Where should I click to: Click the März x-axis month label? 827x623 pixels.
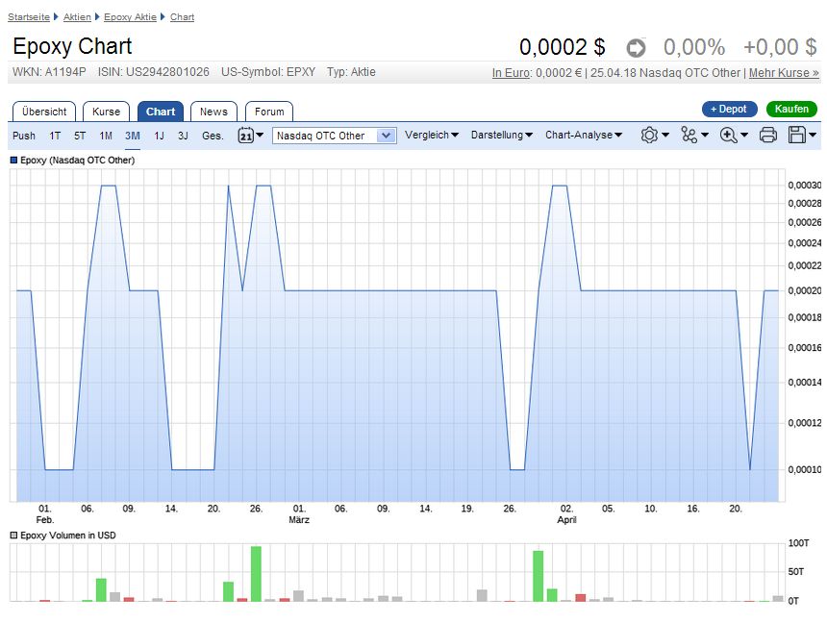click(x=299, y=519)
